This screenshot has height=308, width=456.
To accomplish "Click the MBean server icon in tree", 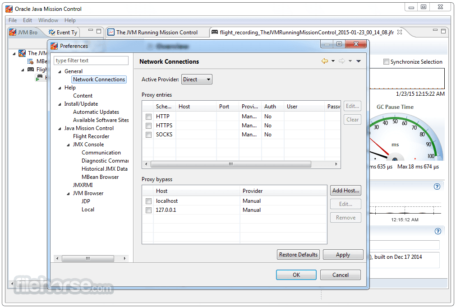I will (x=30, y=61).
